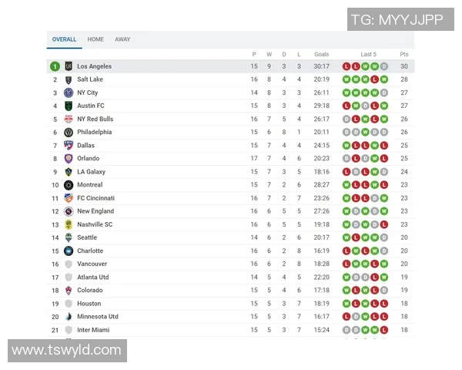Image resolution: width=462 pixels, height=370 pixels.
Task: Click Los Angeles rank 1 green badge
Action: (55, 66)
